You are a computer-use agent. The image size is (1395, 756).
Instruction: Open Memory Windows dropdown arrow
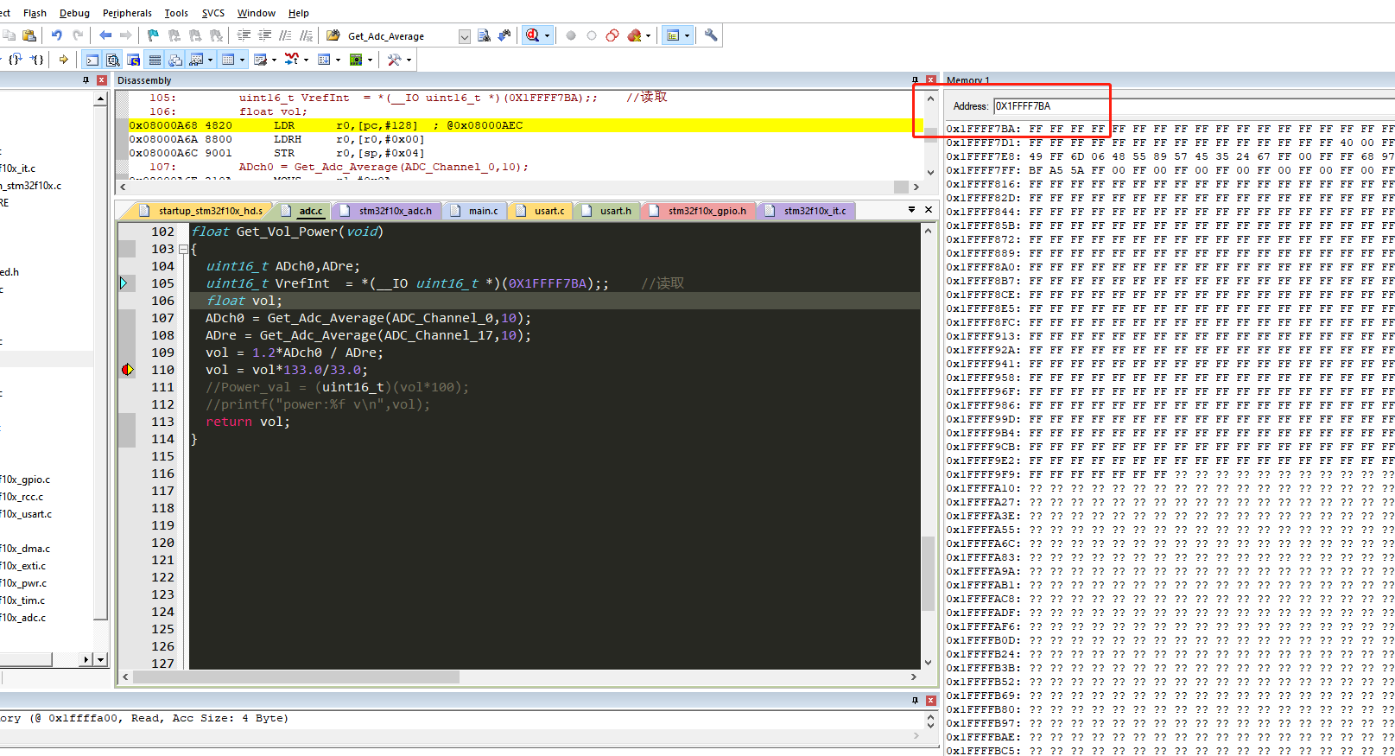pos(242,60)
